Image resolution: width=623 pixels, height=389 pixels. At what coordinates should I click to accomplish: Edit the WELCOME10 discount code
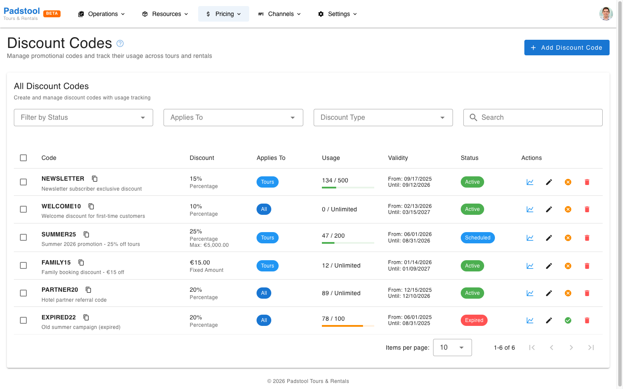point(549,209)
